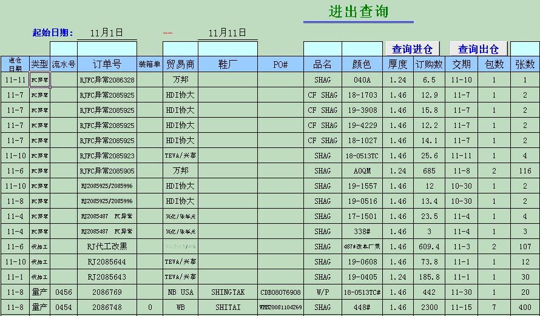Click the filter box above 流水号 column
This screenshot has width=540, height=316.
click(x=63, y=49)
